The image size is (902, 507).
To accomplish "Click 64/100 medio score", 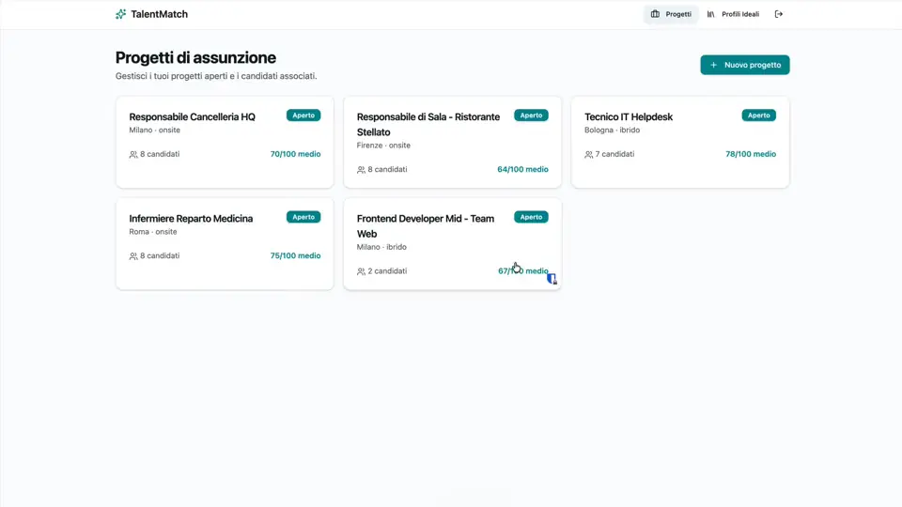I will pyautogui.click(x=523, y=170).
